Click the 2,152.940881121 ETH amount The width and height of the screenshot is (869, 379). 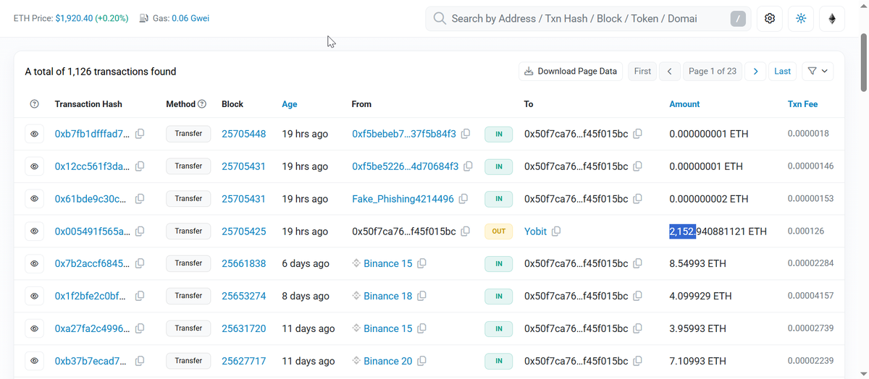(718, 231)
